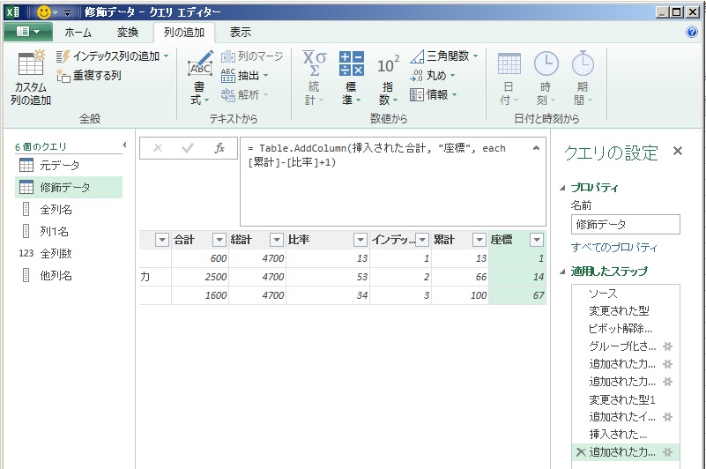Click the help question mark icon
Image resolution: width=706 pixels, height=469 pixels.
[x=691, y=32]
